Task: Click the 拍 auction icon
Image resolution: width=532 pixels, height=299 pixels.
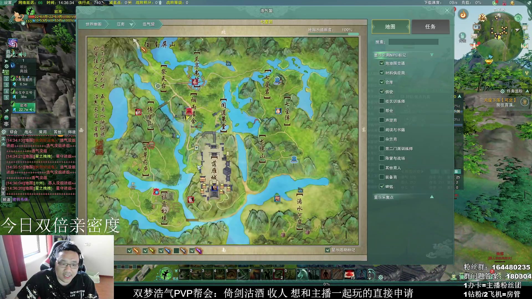Action: [x=6, y=118]
